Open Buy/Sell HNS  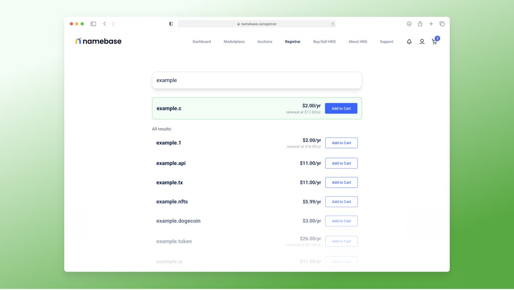click(x=324, y=41)
